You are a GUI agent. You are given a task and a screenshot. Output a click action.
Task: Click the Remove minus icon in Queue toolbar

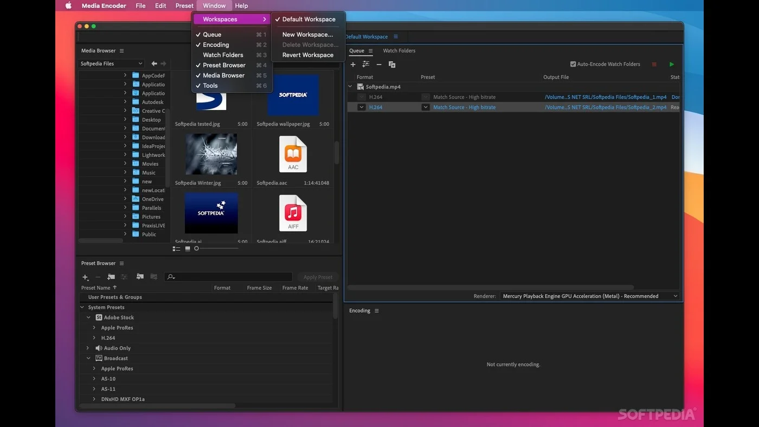pos(379,64)
